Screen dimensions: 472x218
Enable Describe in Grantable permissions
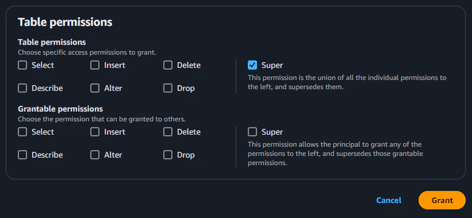click(22, 155)
